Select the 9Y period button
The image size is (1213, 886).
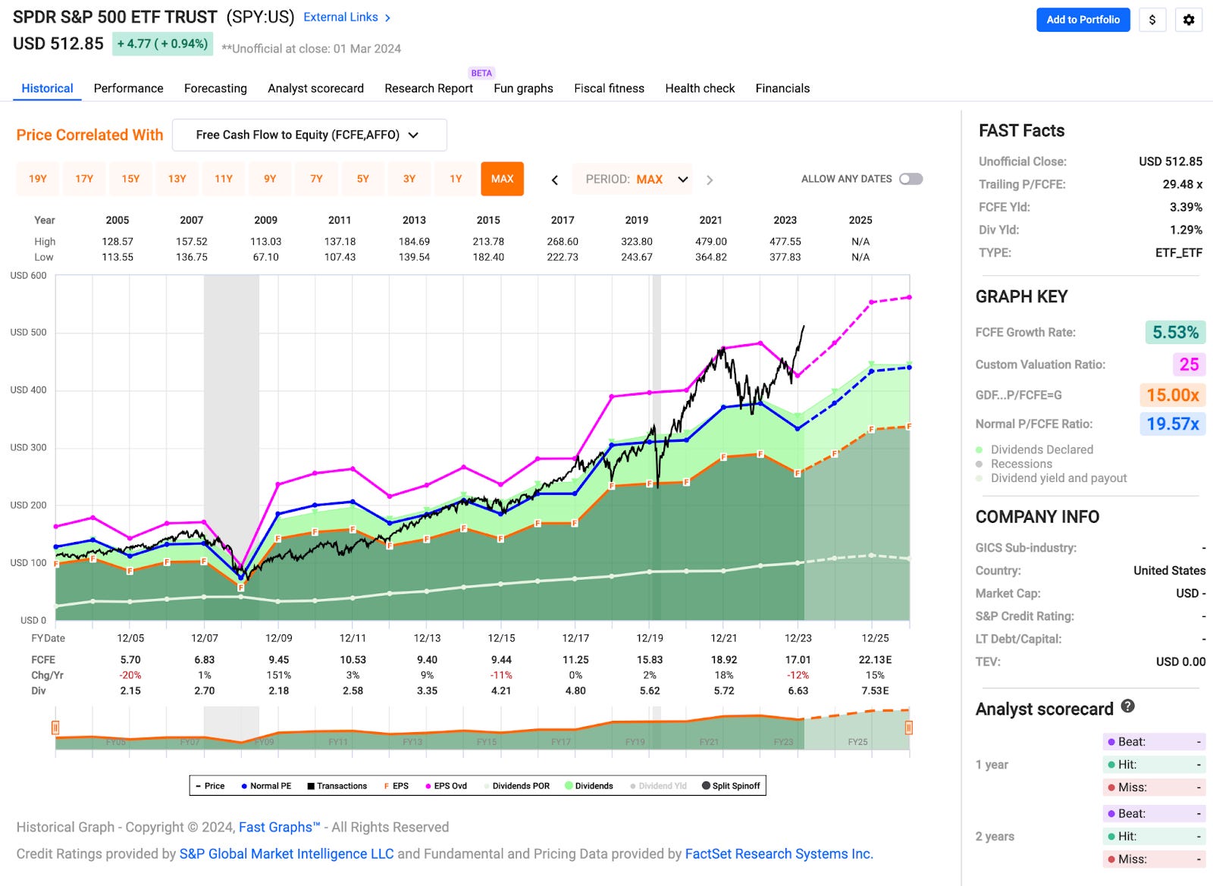coord(270,179)
